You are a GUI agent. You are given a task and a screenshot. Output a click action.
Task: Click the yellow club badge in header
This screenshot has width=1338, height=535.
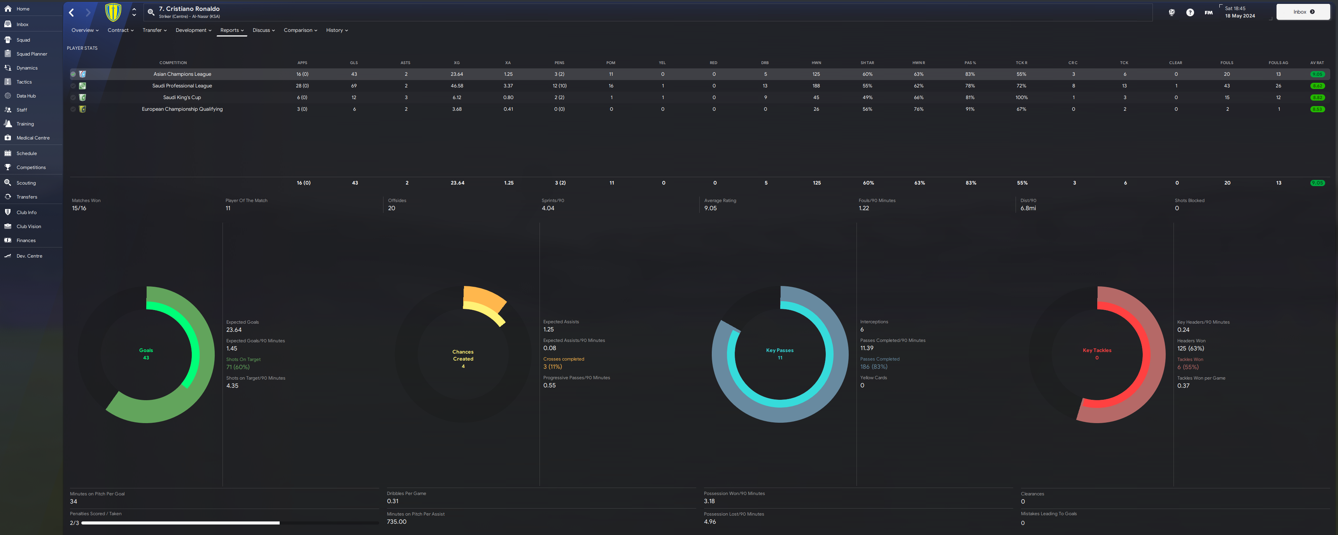[113, 12]
